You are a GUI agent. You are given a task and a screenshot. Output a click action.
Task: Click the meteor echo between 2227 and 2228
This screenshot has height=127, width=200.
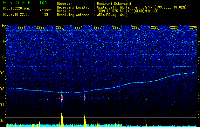pos(146,100)
